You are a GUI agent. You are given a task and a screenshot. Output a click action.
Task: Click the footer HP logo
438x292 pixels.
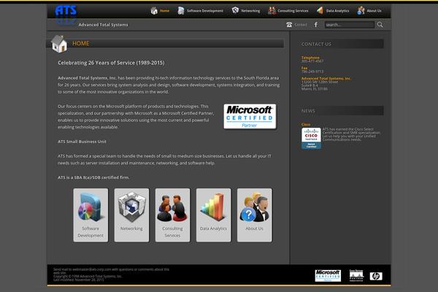pyautogui.click(x=376, y=276)
